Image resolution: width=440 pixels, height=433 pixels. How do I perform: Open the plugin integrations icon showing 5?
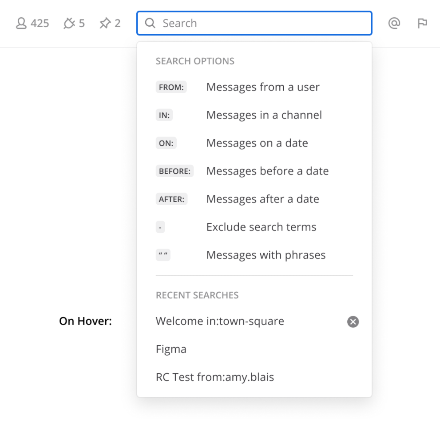(74, 23)
